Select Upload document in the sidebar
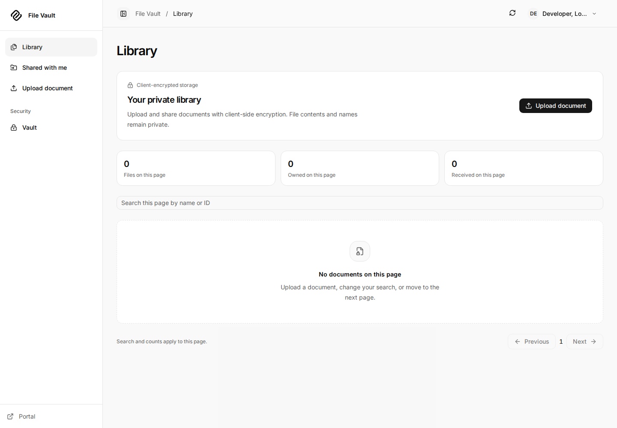This screenshot has width=617, height=428. tap(51, 88)
